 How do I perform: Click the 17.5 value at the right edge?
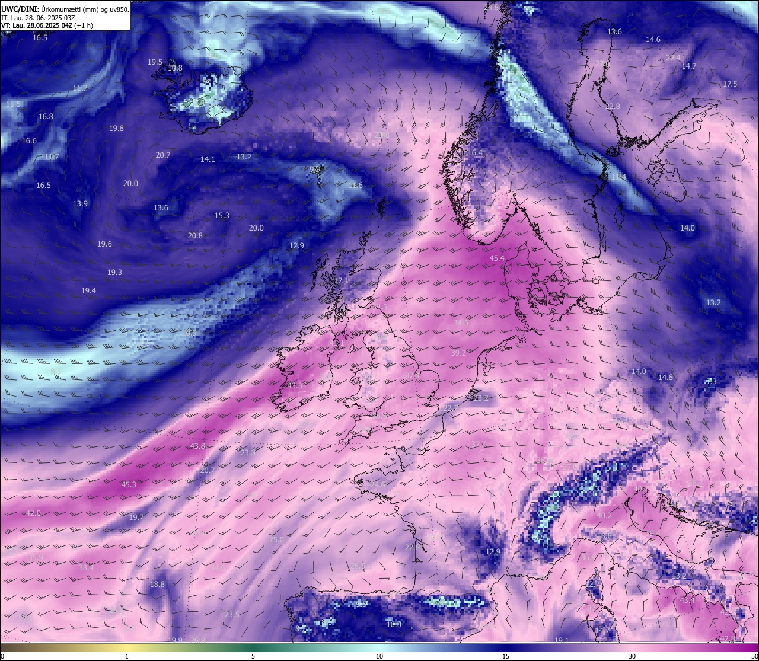pos(730,84)
